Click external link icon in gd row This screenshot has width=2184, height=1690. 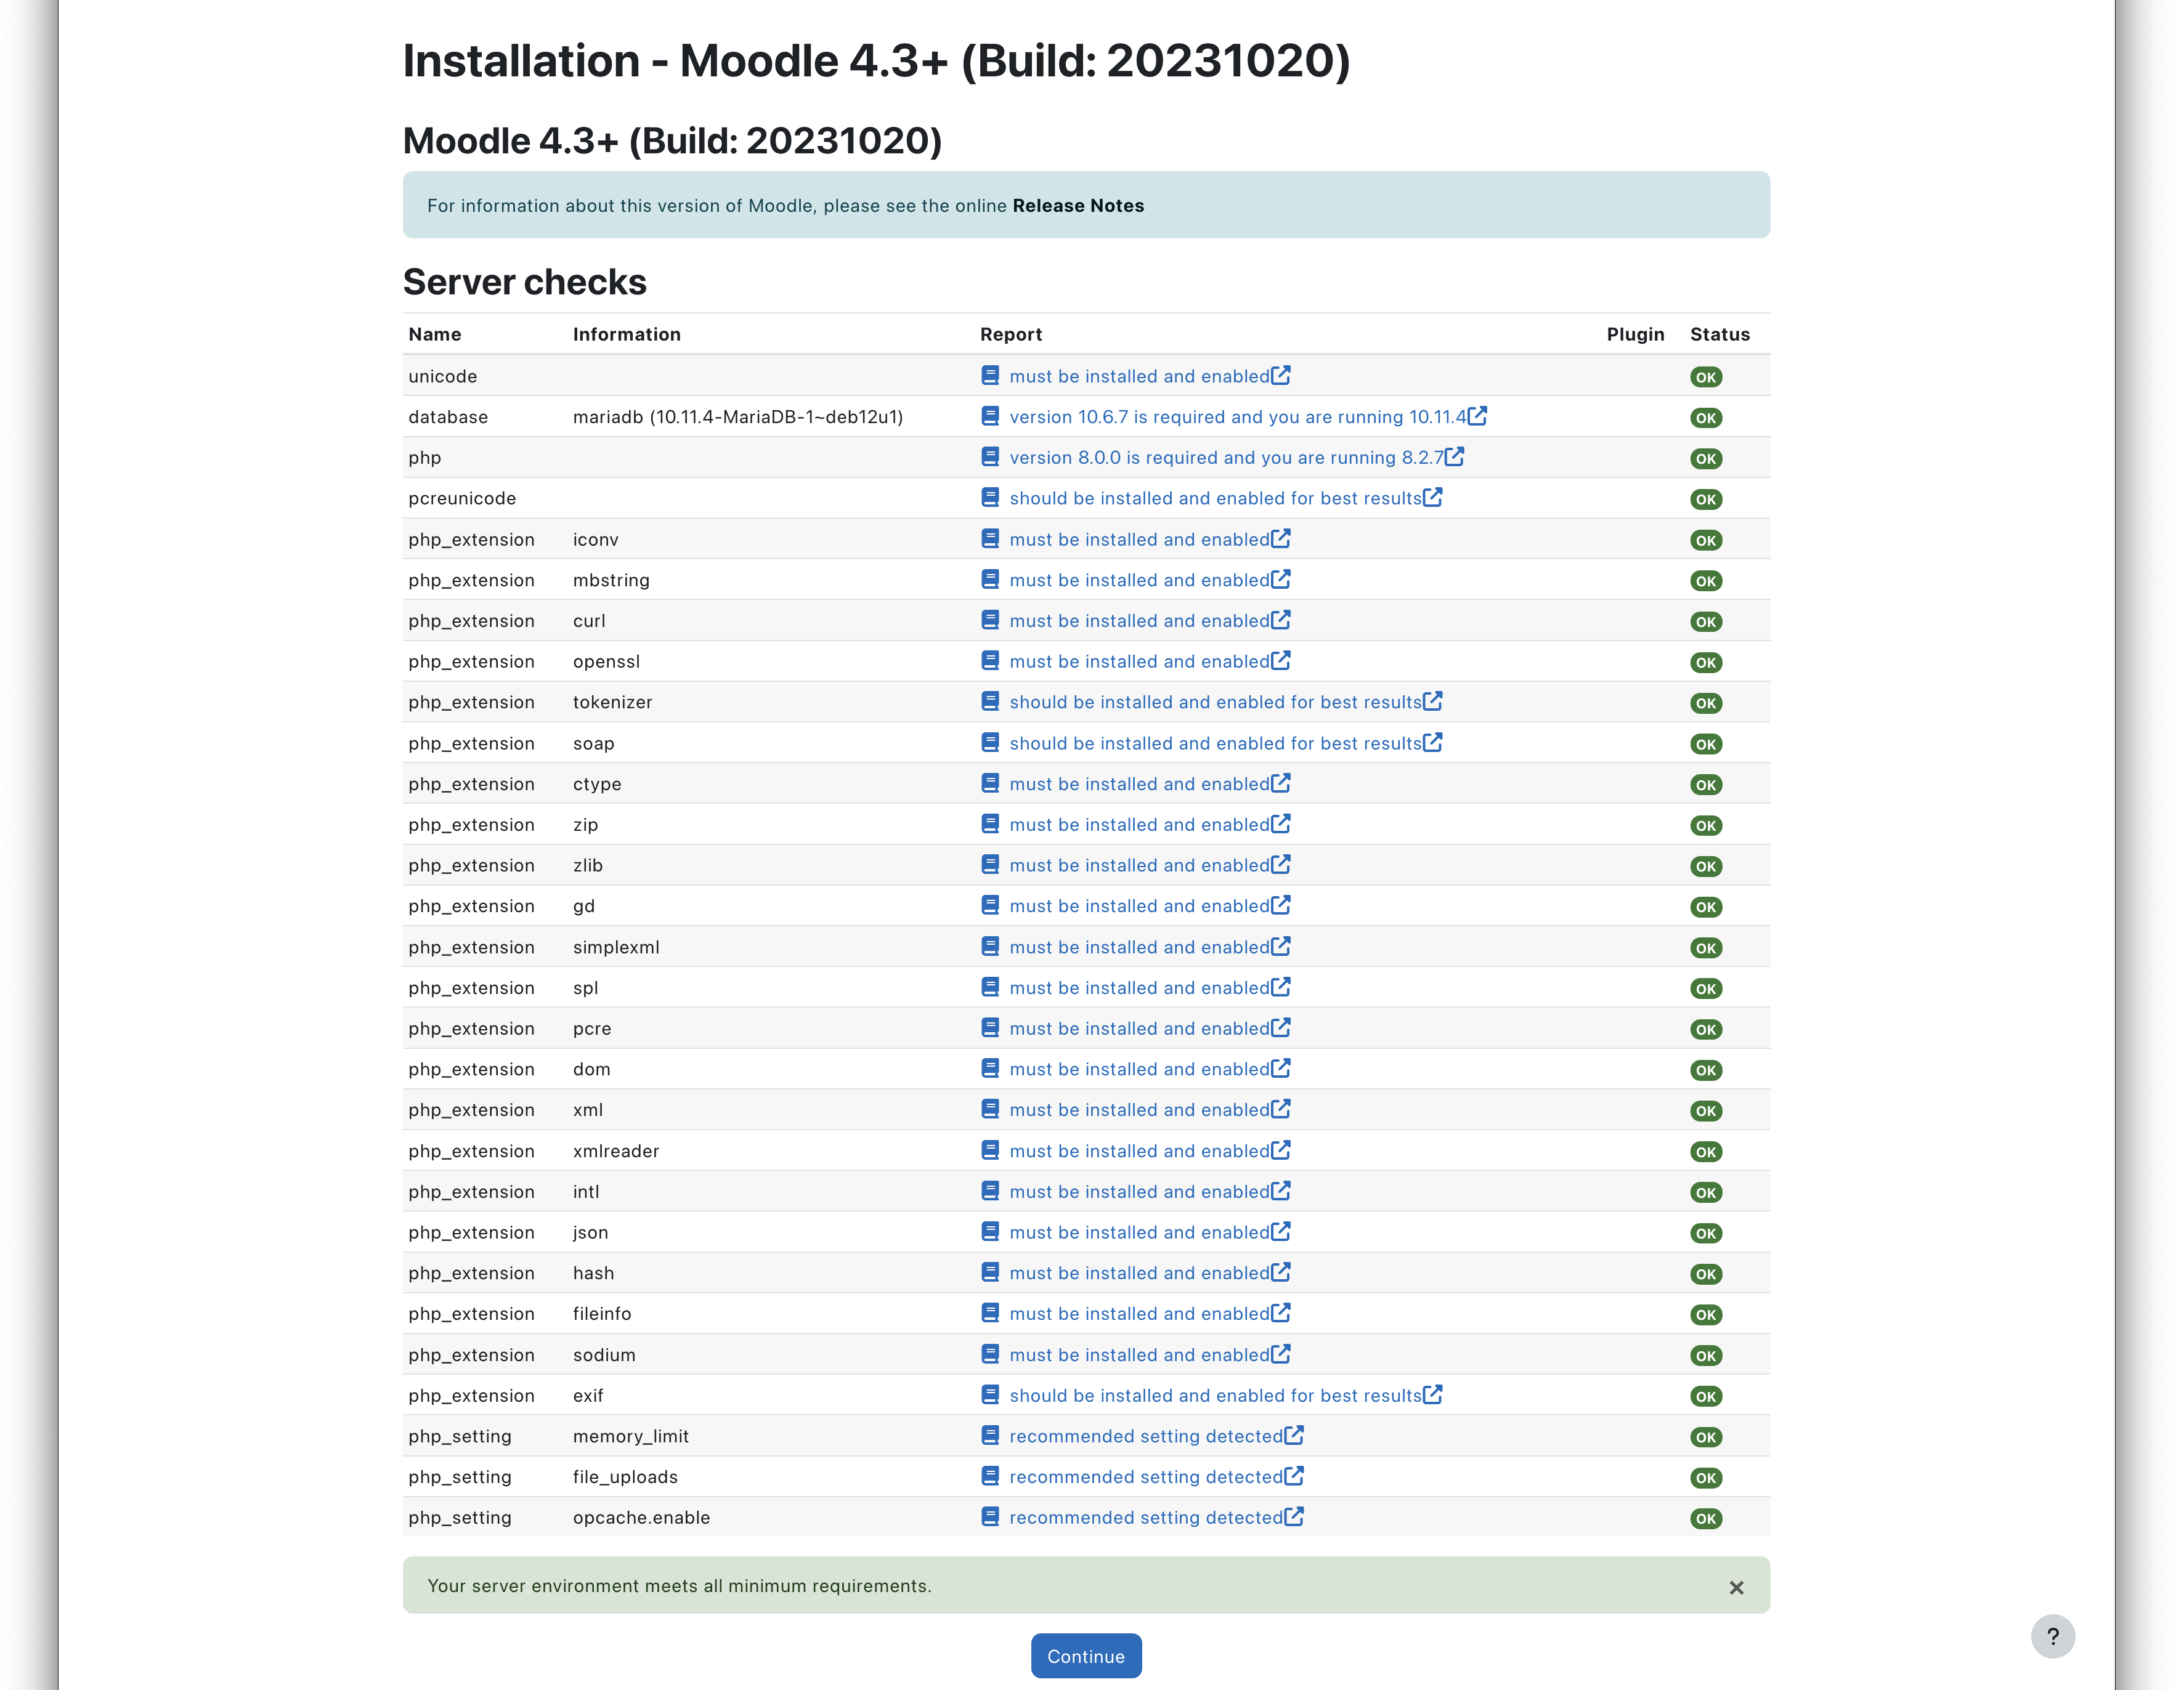[1281, 905]
